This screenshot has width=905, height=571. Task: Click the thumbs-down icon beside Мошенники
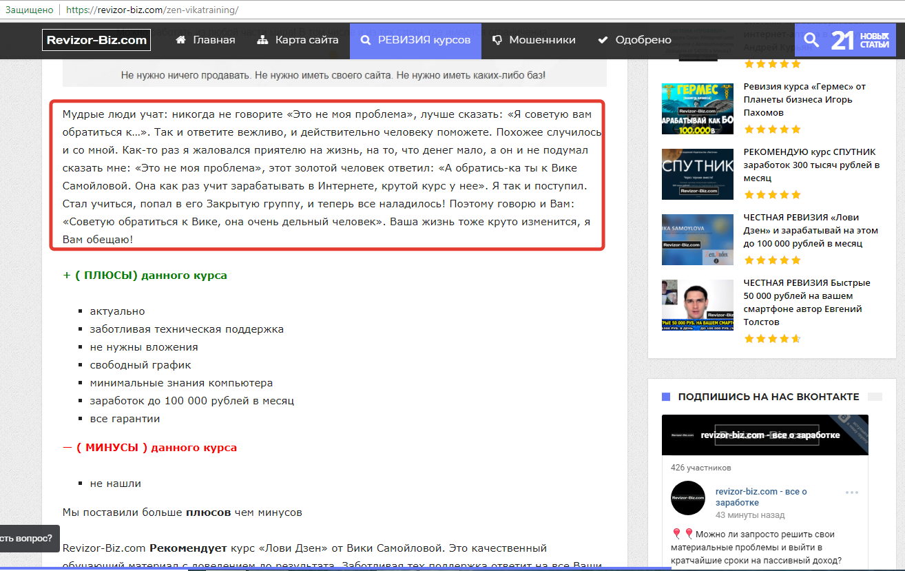coord(497,40)
